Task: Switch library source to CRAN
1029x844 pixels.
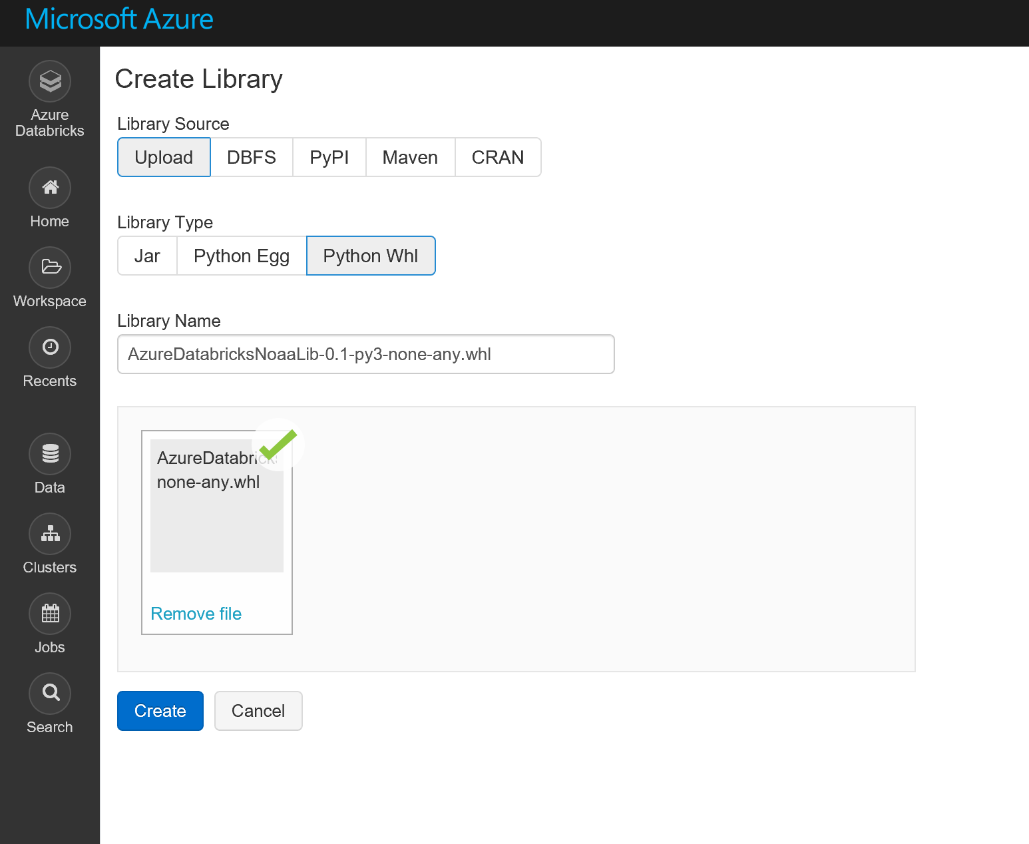Action: [x=498, y=158]
